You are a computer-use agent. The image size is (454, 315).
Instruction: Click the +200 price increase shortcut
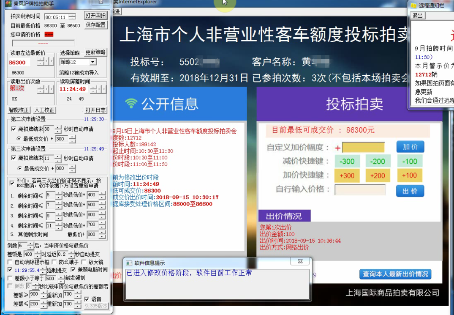pos(378,175)
